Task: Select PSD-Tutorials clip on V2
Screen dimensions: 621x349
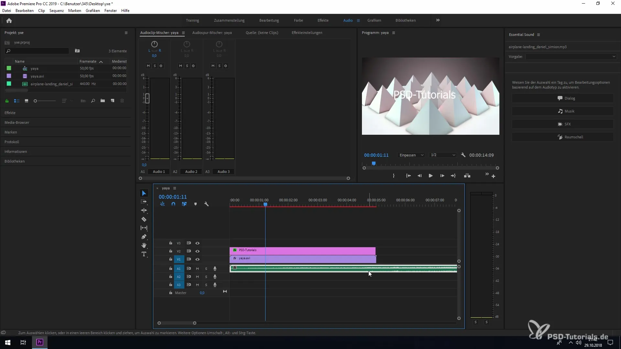Action: tap(302, 251)
